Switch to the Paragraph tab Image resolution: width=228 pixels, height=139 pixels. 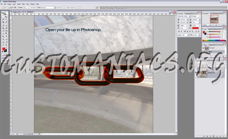188,14
